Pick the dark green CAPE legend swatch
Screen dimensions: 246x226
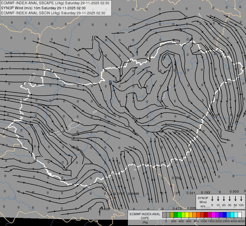click(x=176, y=215)
